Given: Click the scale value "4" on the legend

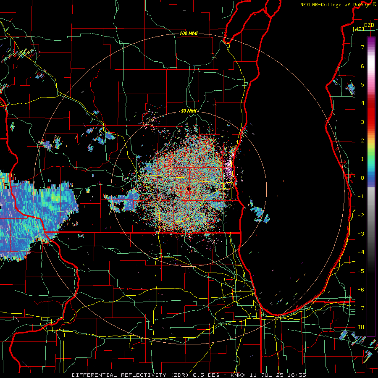Looking at the screenshot, I should [x=362, y=103].
